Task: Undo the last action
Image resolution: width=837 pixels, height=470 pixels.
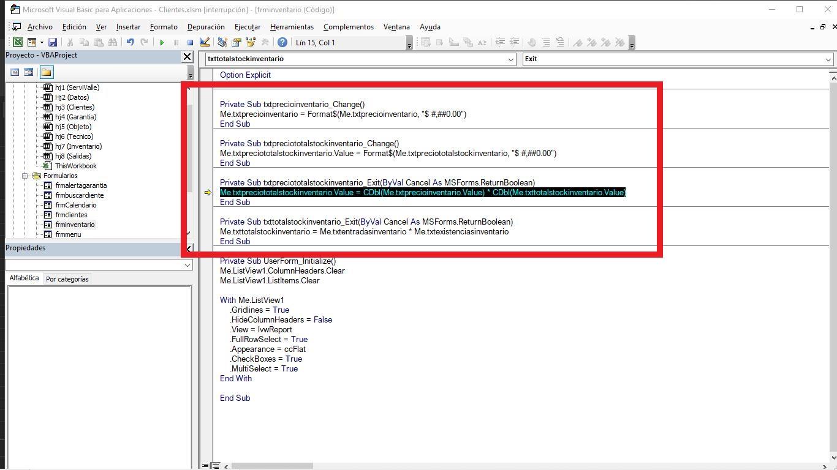Action: (130, 42)
